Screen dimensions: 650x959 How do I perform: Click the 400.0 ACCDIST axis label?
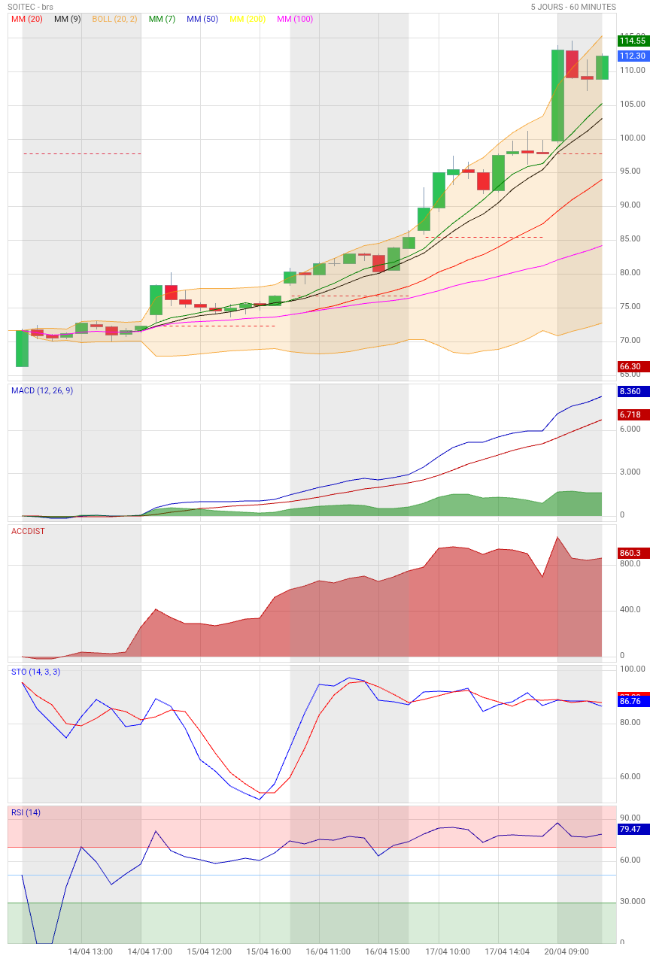click(x=630, y=609)
